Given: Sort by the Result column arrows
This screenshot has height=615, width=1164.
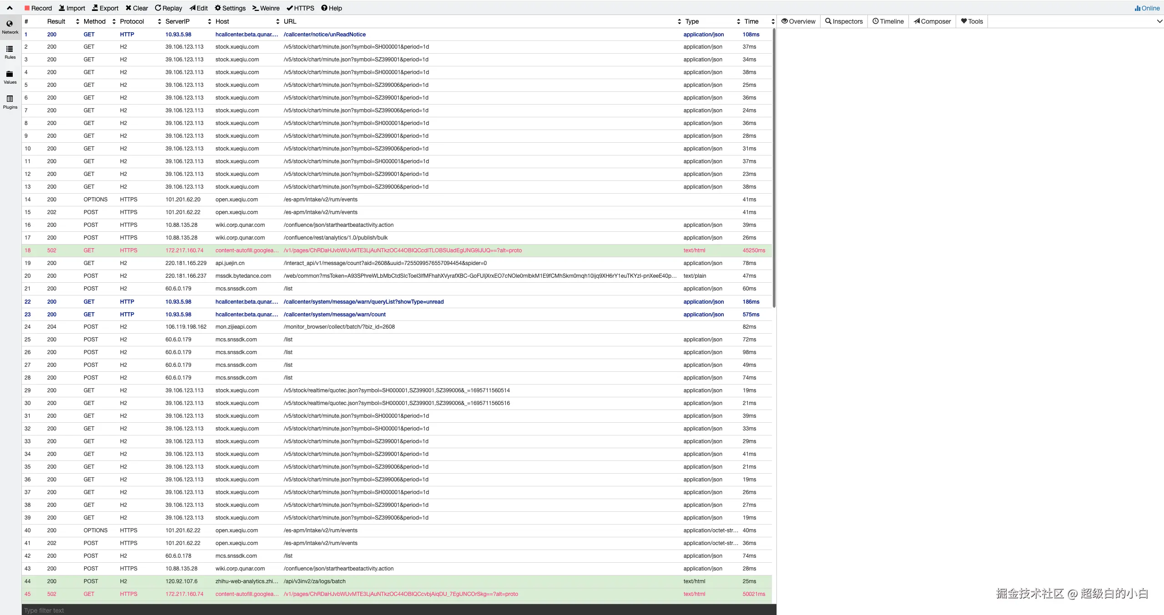Looking at the screenshot, I should 77,21.
